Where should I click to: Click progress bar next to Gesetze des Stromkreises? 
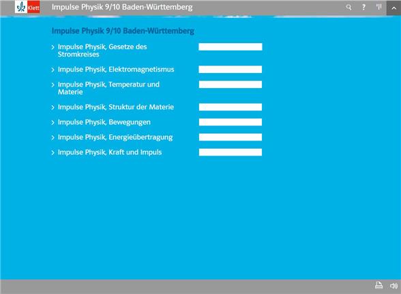click(231, 47)
